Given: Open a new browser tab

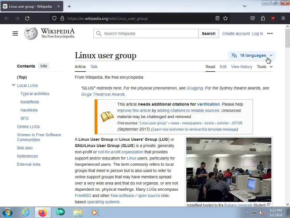Looking at the screenshot, I should 69,7.
